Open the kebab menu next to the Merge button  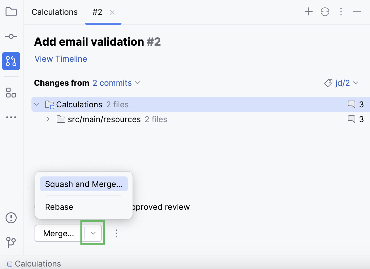tap(117, 234)
